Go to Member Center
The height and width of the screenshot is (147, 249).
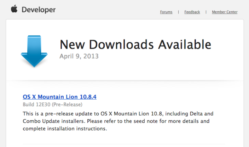pyautogui.click(x=225, y=12)
